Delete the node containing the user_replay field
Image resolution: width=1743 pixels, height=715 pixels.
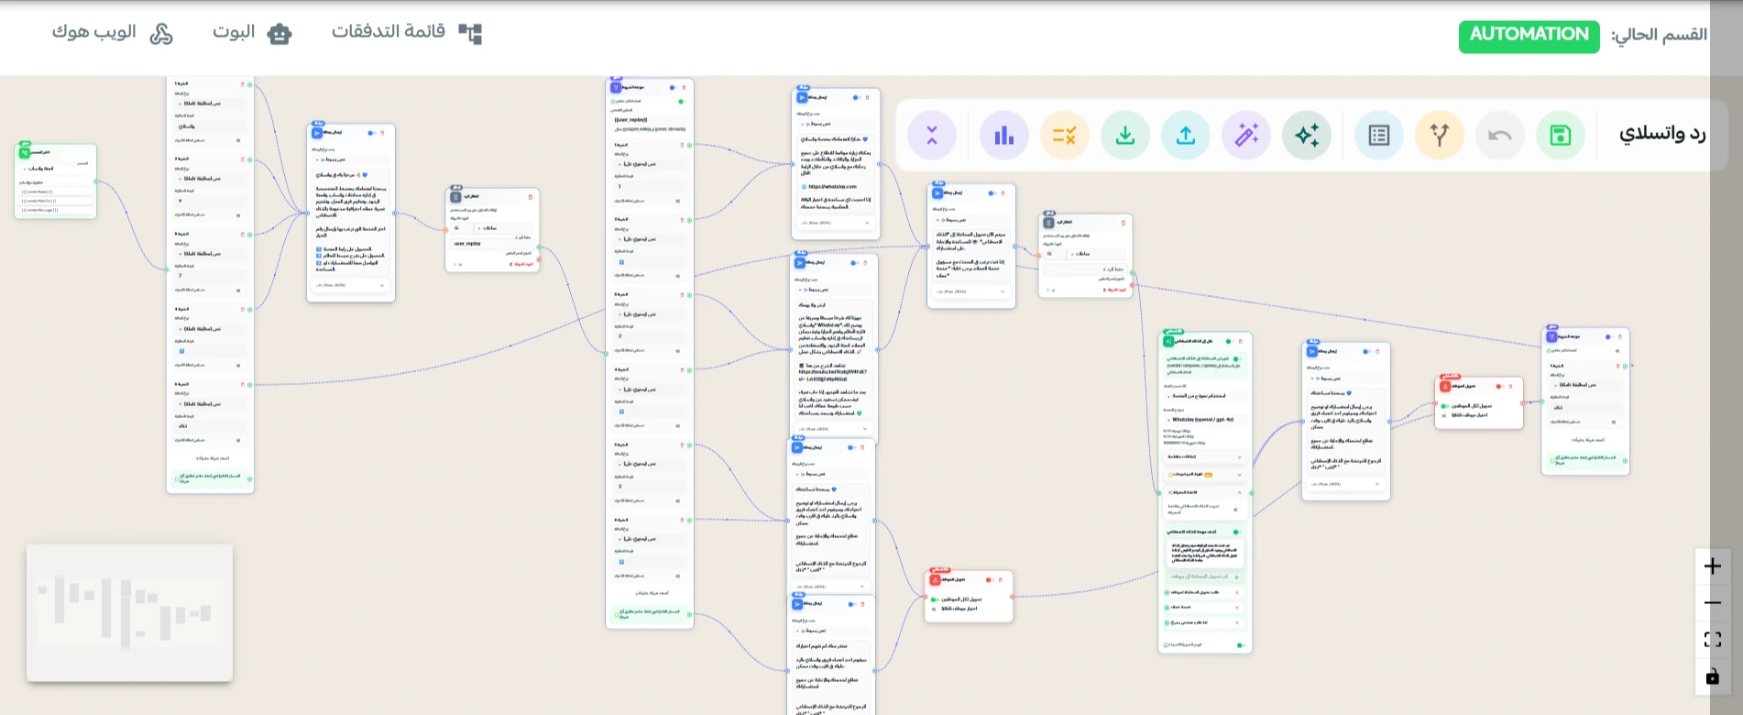pyautogui.click(x=530, y=197)
